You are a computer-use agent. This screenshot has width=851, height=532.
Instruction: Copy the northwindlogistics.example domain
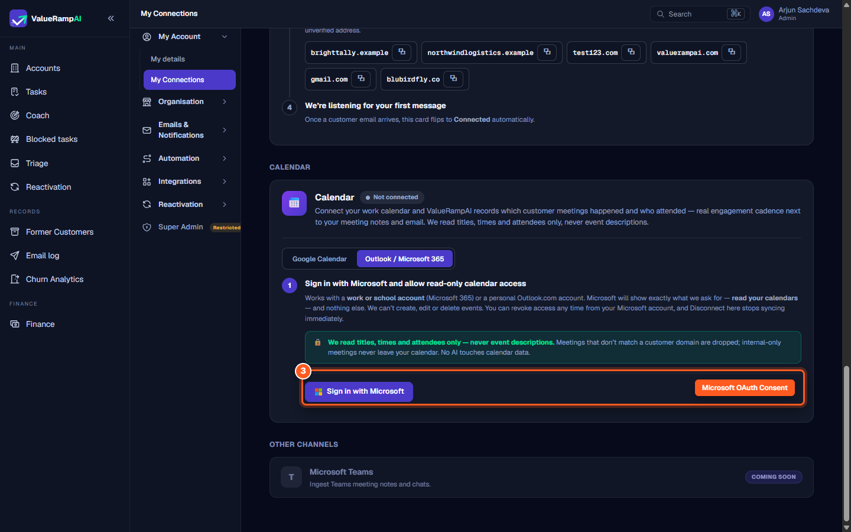click(547, 52)
